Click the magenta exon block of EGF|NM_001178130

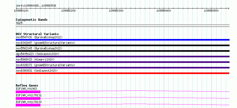point(28,105)
